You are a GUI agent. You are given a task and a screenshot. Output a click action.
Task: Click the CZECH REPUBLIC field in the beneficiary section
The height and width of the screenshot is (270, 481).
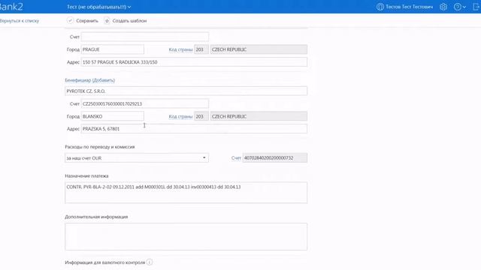coord(259,116)
